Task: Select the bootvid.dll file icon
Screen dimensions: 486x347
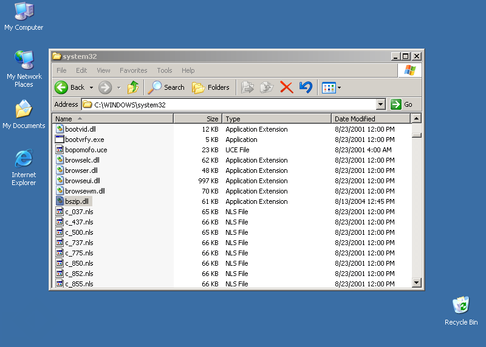Action: [x=60, y=129]
